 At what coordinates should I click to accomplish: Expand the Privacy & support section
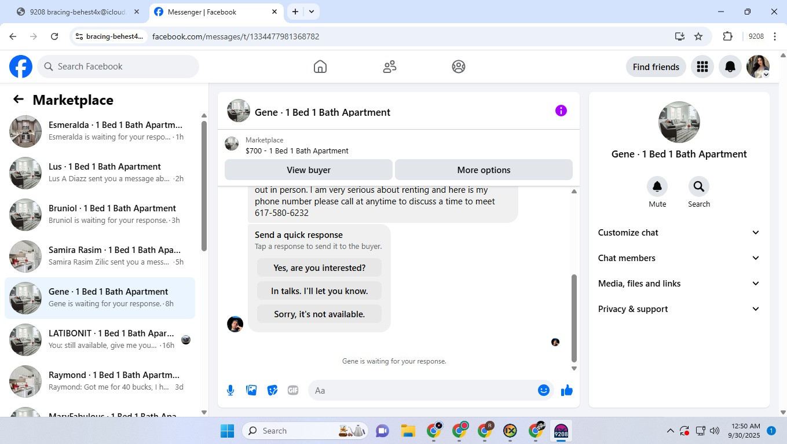[x=679, y=309]
